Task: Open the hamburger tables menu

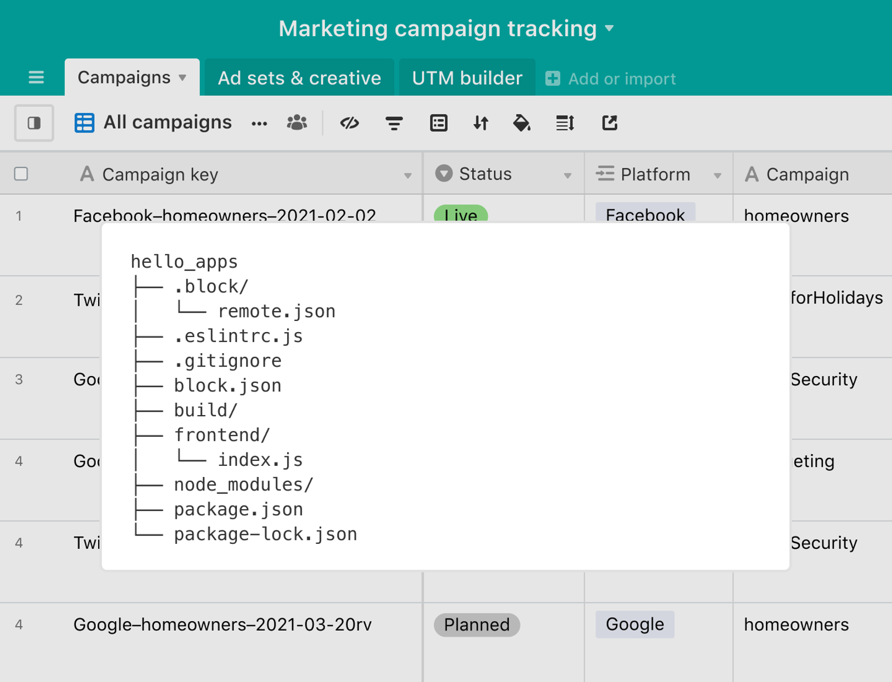Action: coord(36,77)
